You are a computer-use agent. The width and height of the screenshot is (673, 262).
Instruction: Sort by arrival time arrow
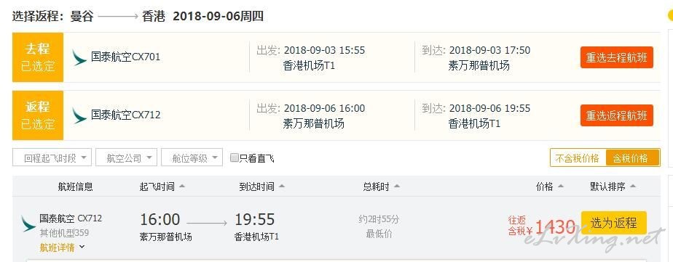click(282, 187)
